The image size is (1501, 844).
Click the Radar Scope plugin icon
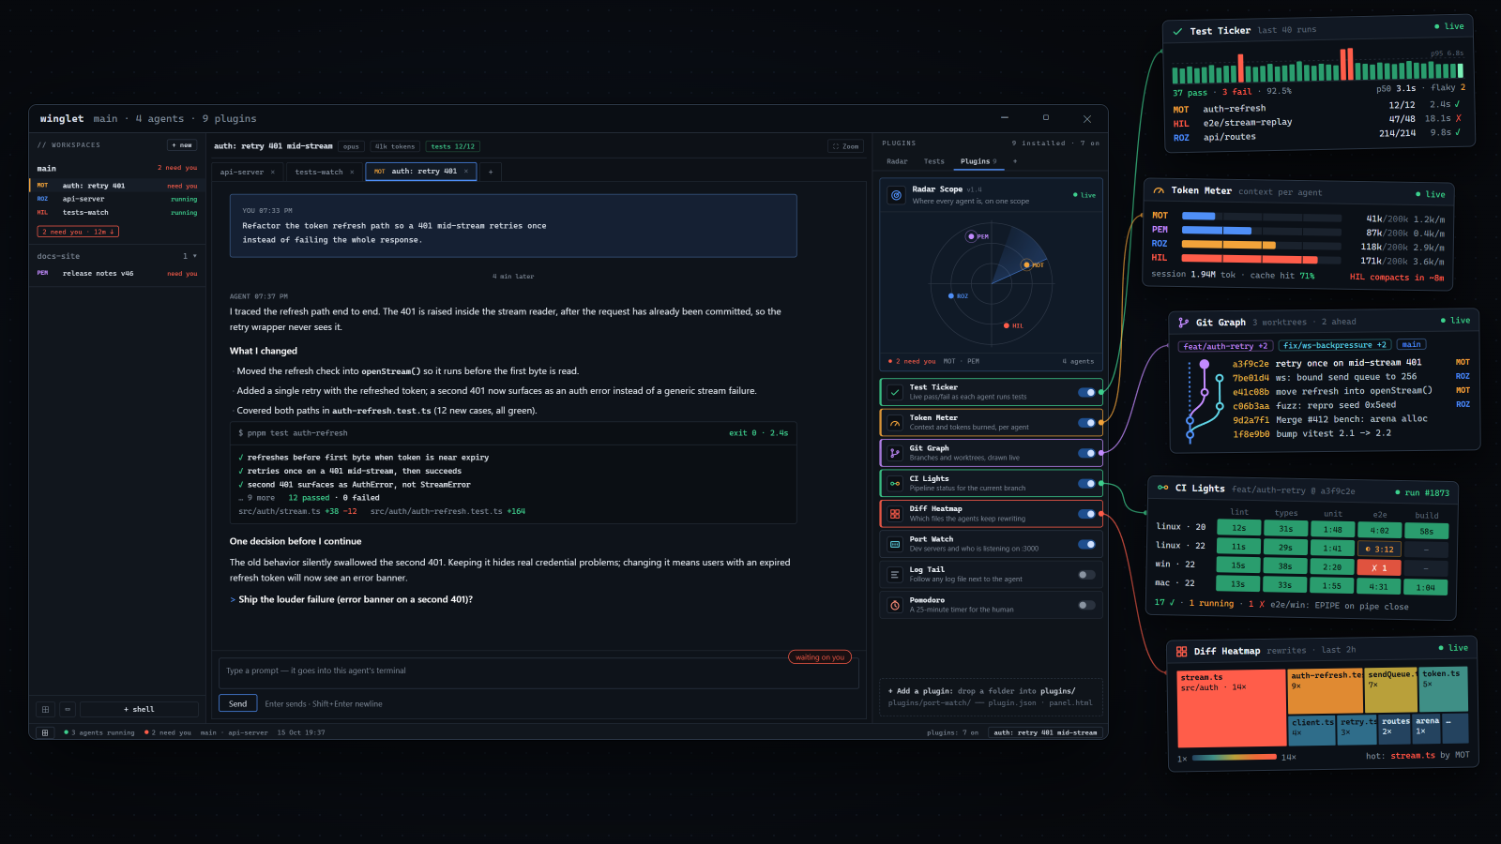[x=896, y=195]
